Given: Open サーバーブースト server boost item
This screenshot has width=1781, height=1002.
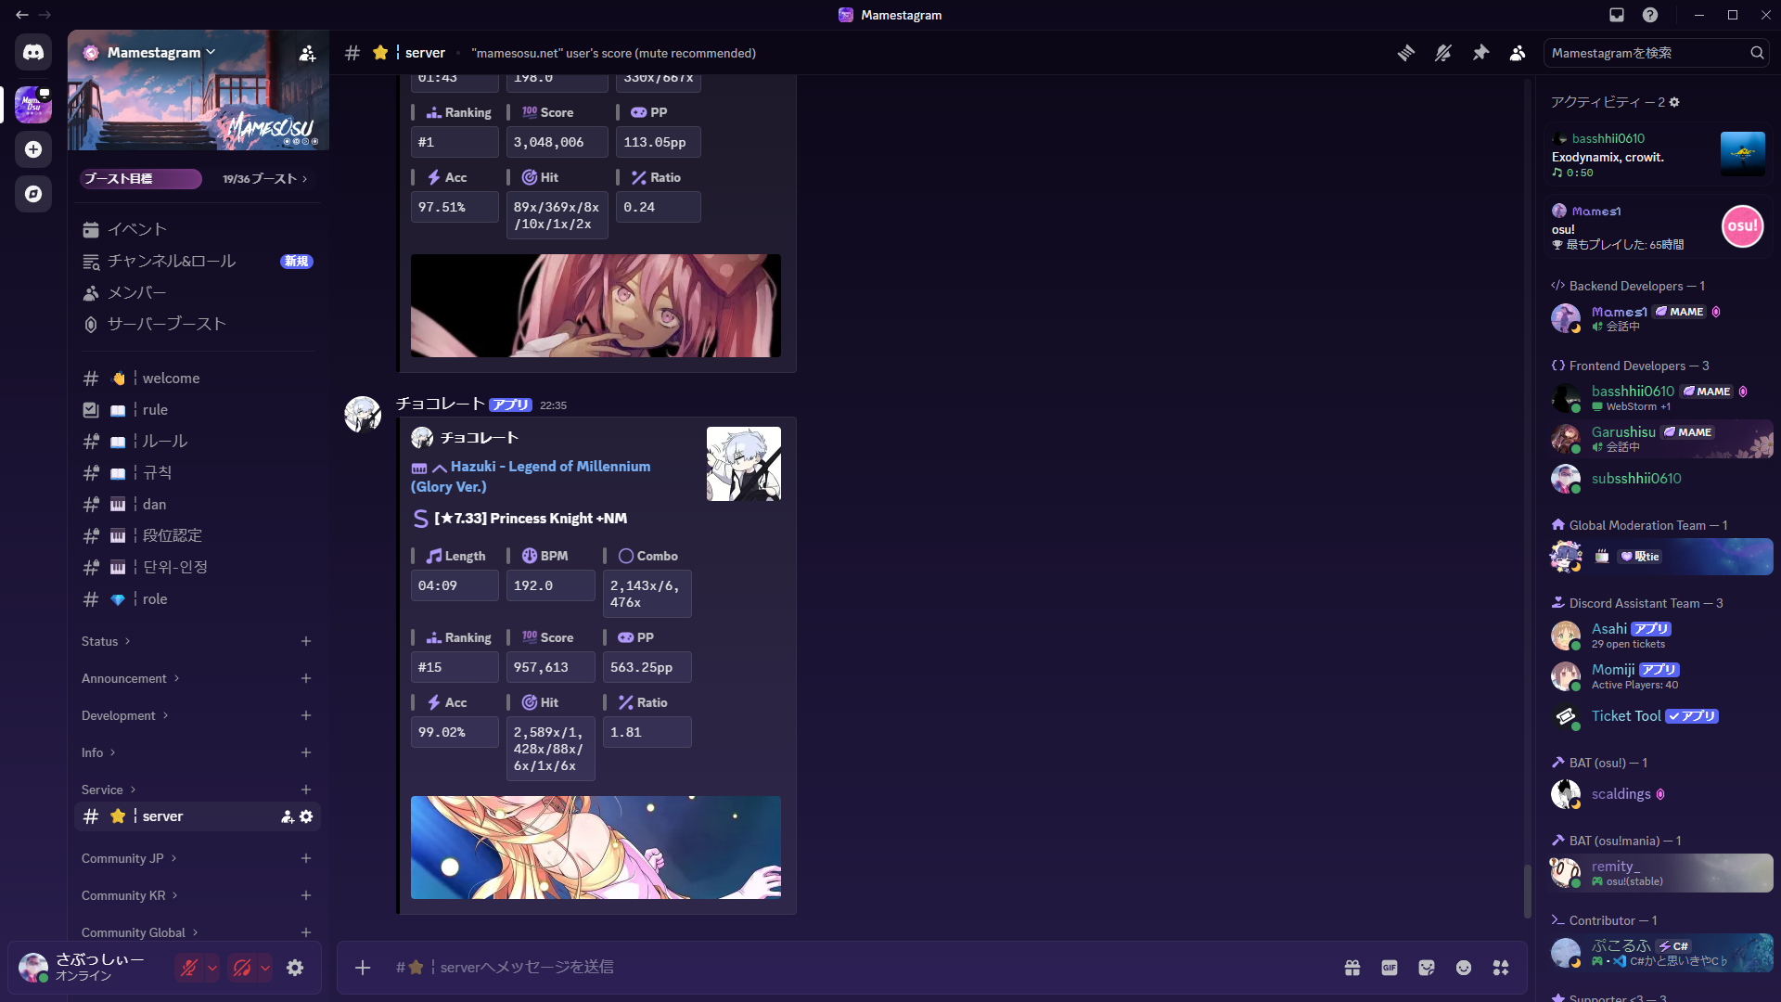Looking at the screenshot, I should 198,324.
